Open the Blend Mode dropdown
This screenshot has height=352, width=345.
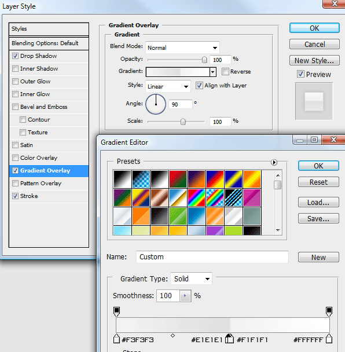pos(182,47)
